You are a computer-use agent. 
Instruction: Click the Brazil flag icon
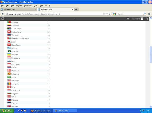click(x=9, y=77)
